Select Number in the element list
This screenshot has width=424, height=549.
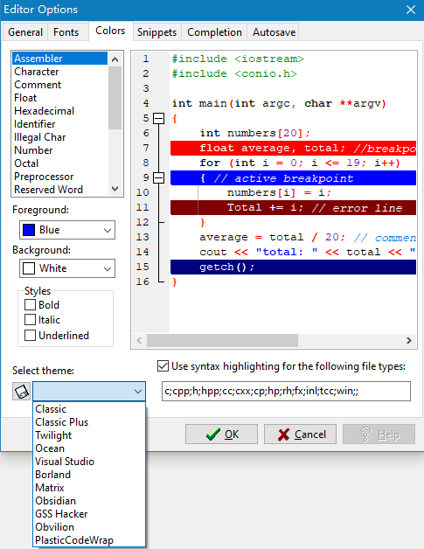[59, 150]
